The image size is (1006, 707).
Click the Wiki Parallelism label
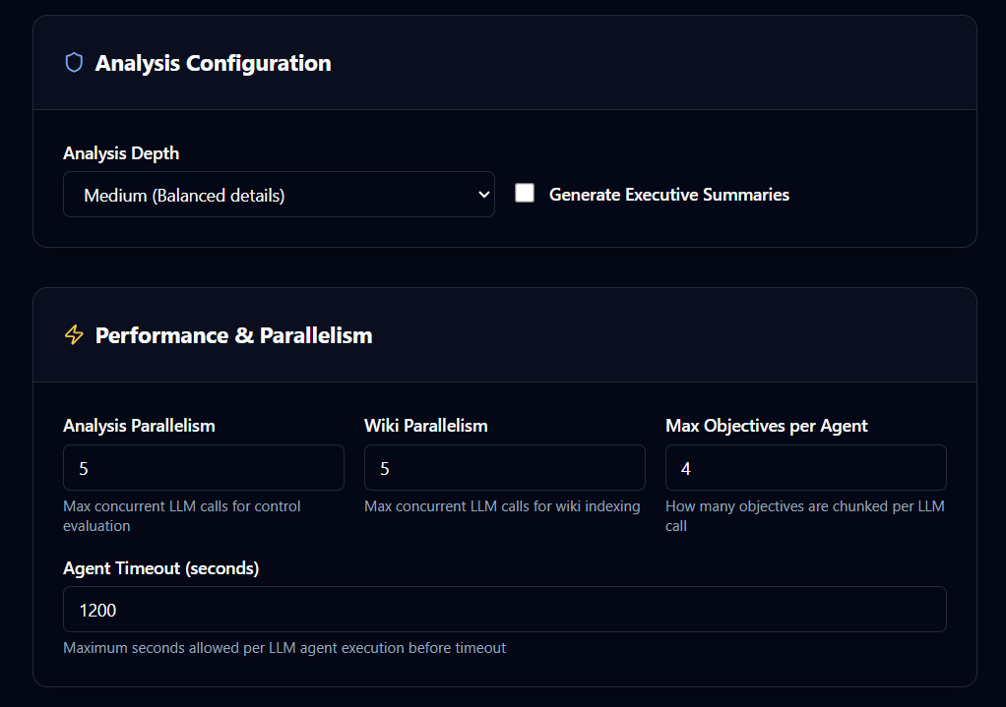[426, 426]
